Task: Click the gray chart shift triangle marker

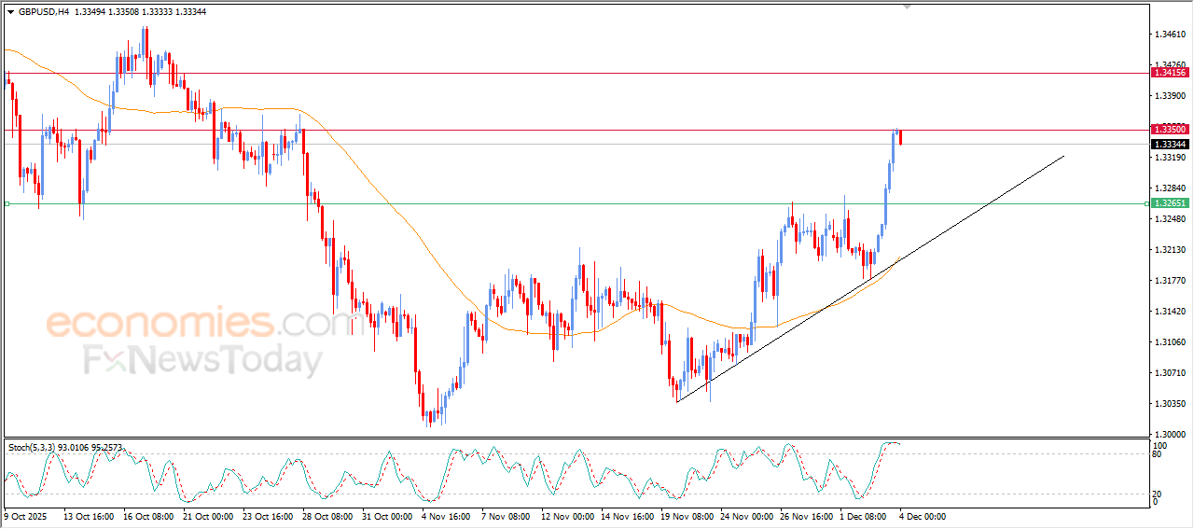Action: [906, 7]
